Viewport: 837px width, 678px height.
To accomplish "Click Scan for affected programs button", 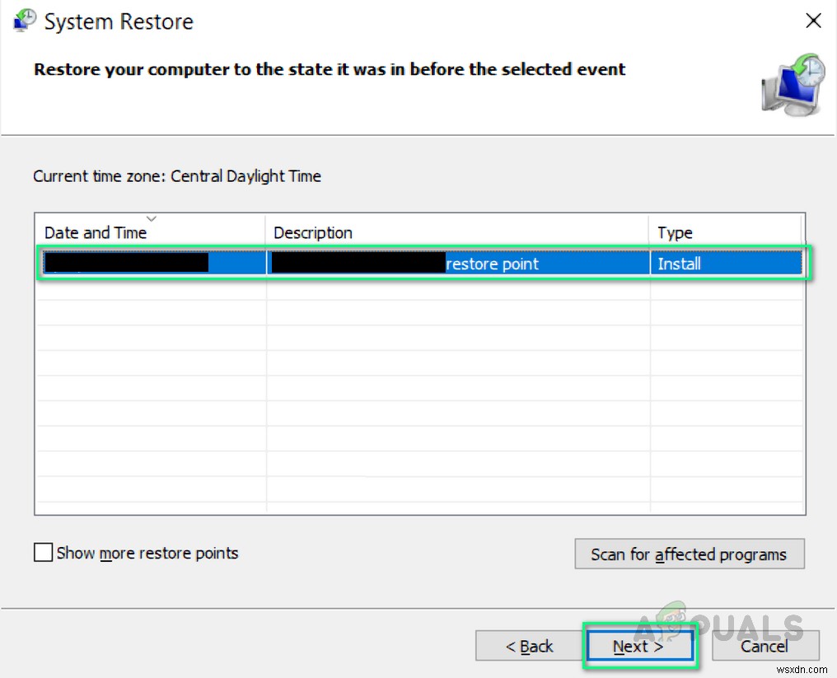I will [690, 554].
